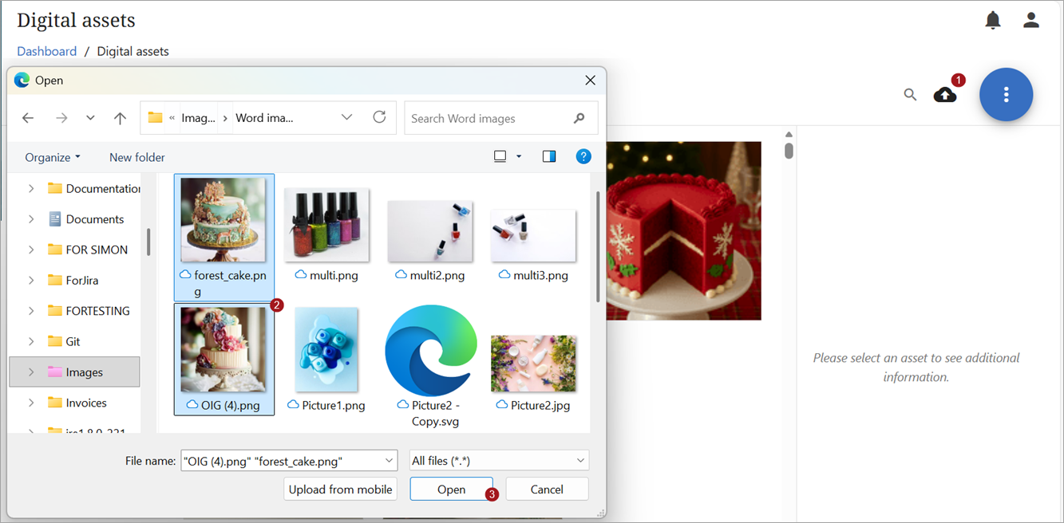This screenshot has height=523, width=1064.
Task: Click the assets search magnifier icon
Action: 910,95
